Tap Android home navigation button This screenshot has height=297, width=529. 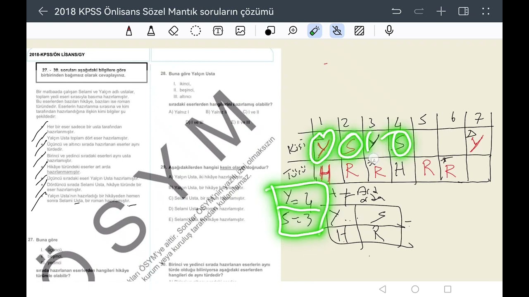pyautogui.click(x=415, y=289)
